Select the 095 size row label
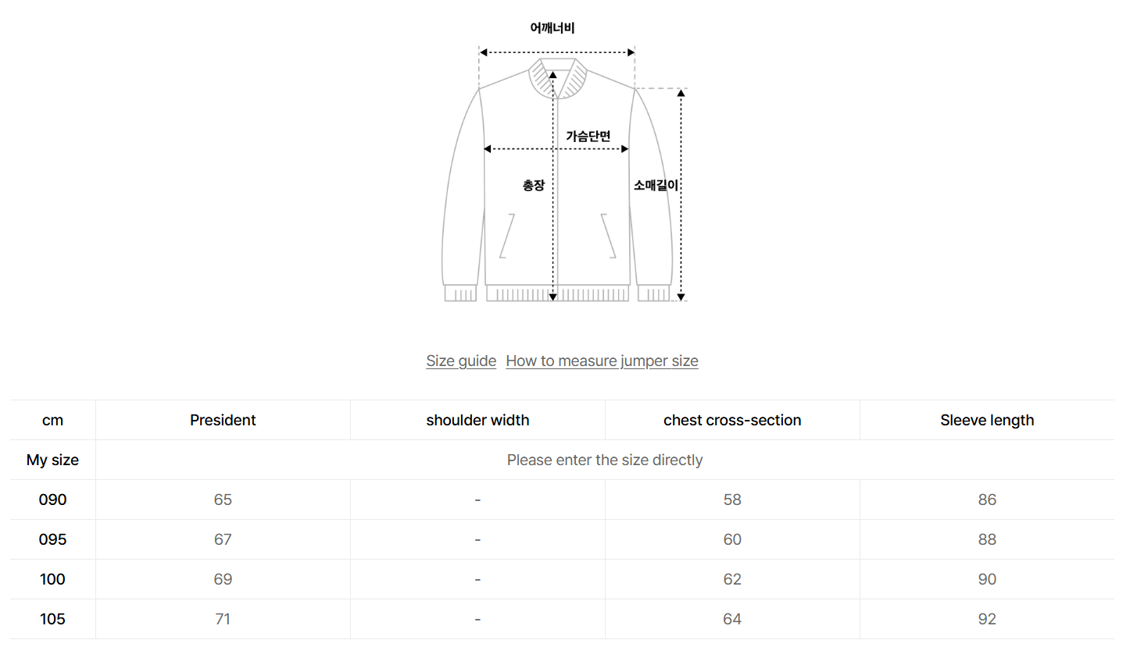 [53, 539]
